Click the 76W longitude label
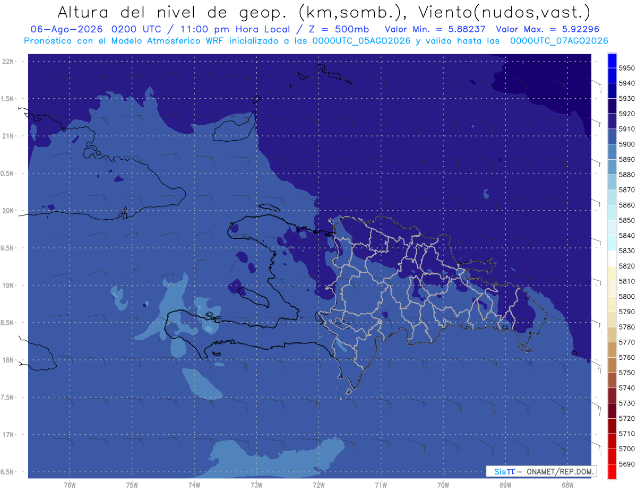The image size is (637, 492). tap(70, 485)
